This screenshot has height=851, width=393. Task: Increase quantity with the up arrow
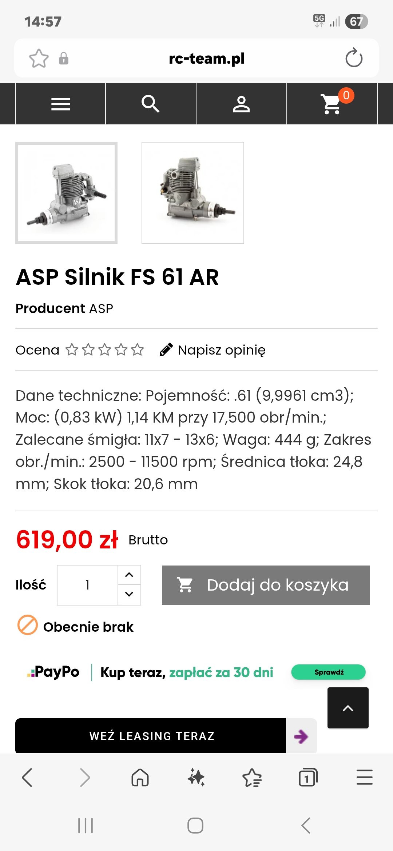coord(129,575)
